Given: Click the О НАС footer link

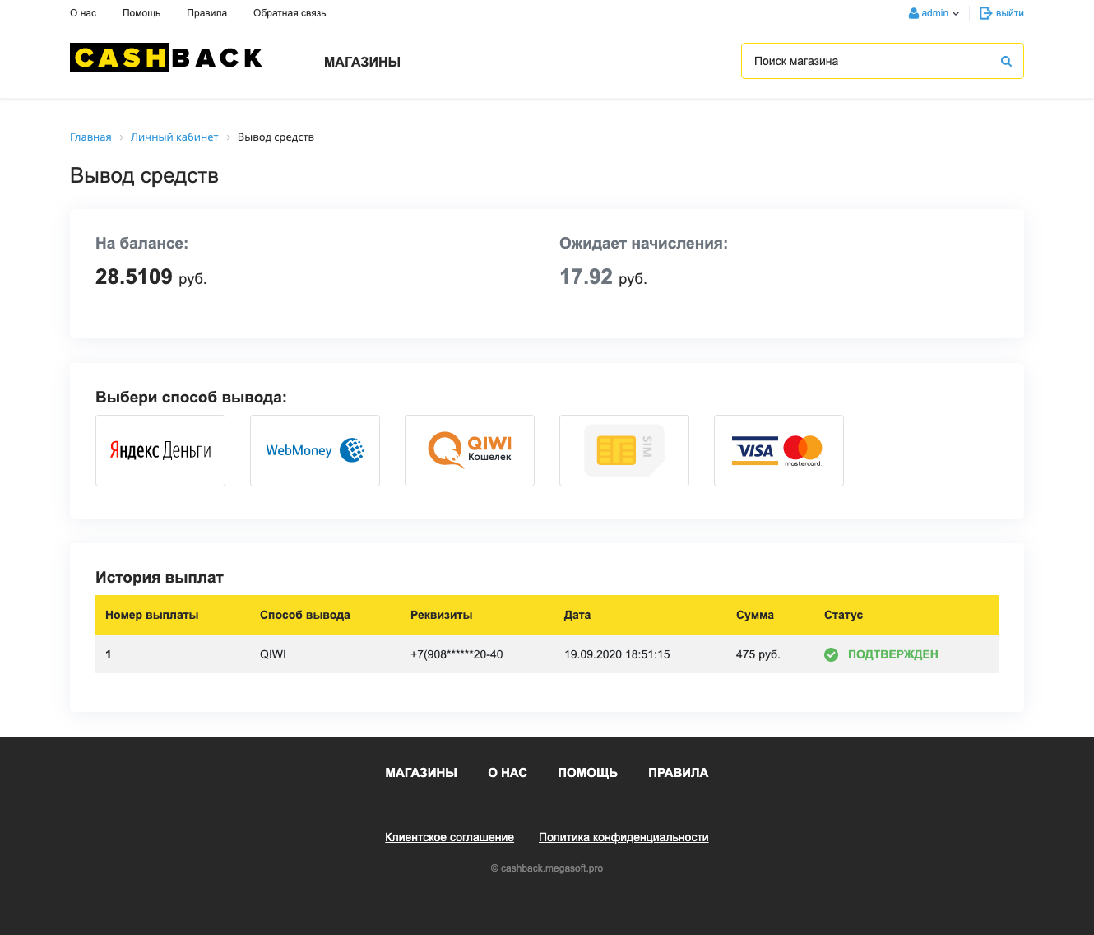Looking at the screenshot, I should click(x=508, y=773).
